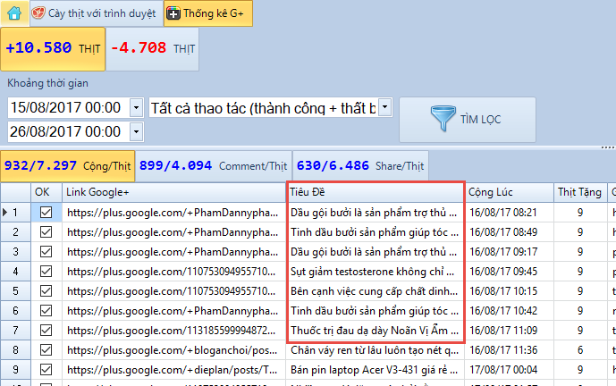Click row 7 link 113185599994872

tap(172, 331)
